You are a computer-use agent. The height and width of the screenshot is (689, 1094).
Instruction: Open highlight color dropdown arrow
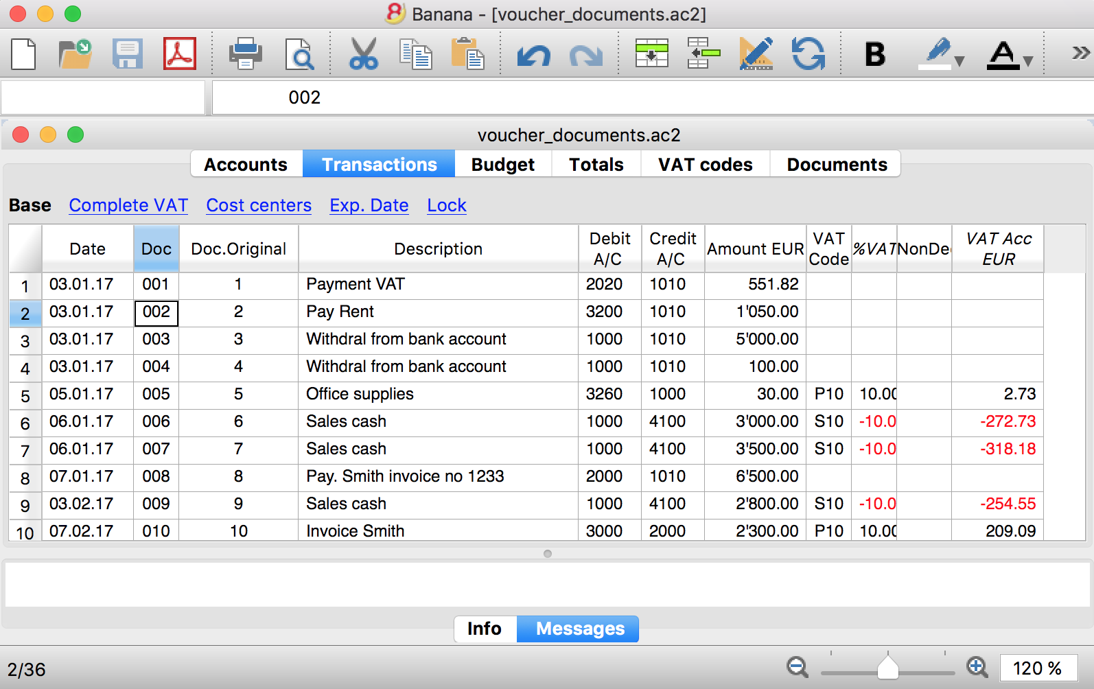[x=959, y=61]
